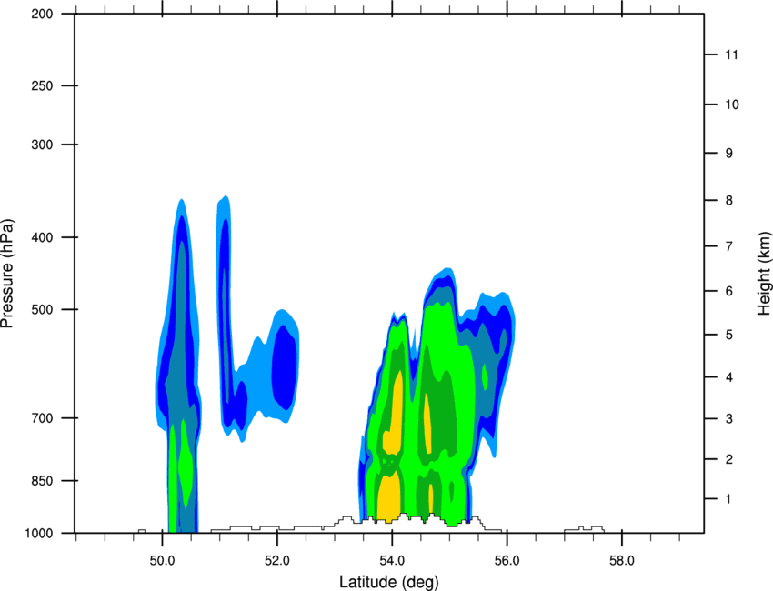Image resolution: width=773 pixels, height=591 pixels.
Task: Click the 50.0 latitude label
Action: 162,560
